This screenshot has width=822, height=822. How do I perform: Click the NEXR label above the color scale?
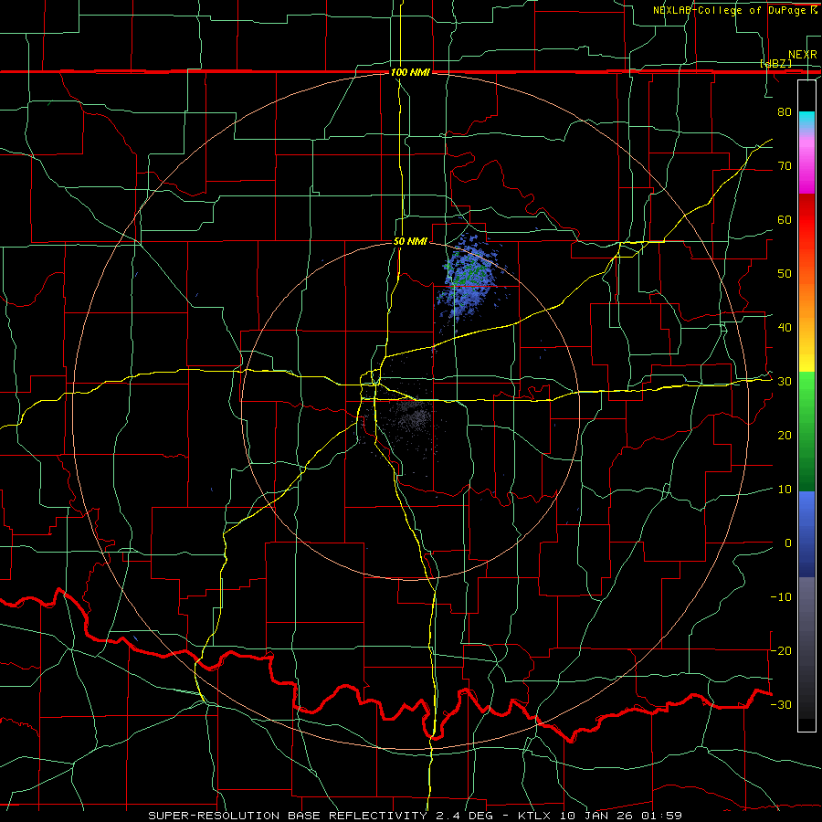(x=802, y=55)
